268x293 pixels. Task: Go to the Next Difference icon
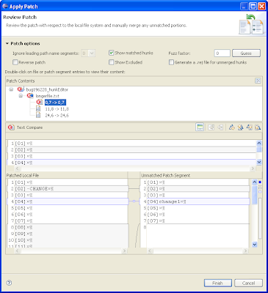[231, 127]
